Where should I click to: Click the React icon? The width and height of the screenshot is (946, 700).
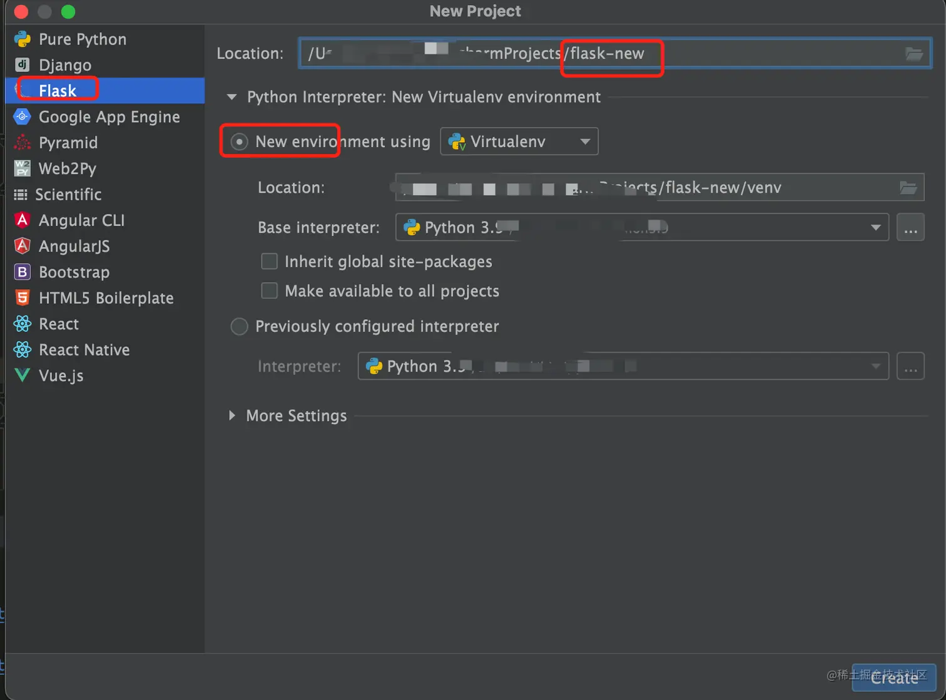coord(23,323)
